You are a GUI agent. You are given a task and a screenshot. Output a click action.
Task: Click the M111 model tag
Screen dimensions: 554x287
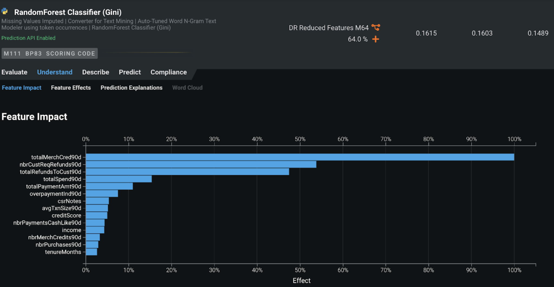pos(12,54)
